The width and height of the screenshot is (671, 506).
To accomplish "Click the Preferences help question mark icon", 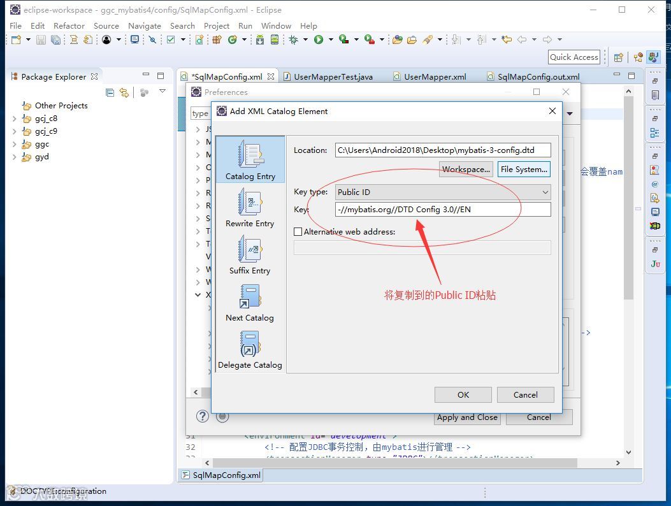I will tap(203, 416).
